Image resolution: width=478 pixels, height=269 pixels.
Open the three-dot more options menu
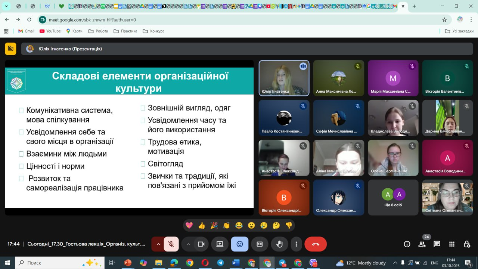coord(296,244)
